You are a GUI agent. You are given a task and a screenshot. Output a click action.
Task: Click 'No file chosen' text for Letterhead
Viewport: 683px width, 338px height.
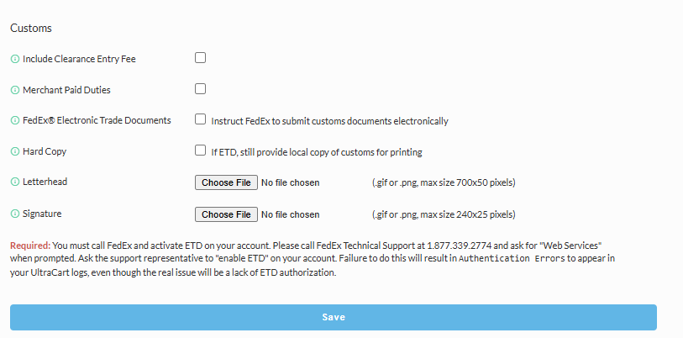tap(290, 182)
